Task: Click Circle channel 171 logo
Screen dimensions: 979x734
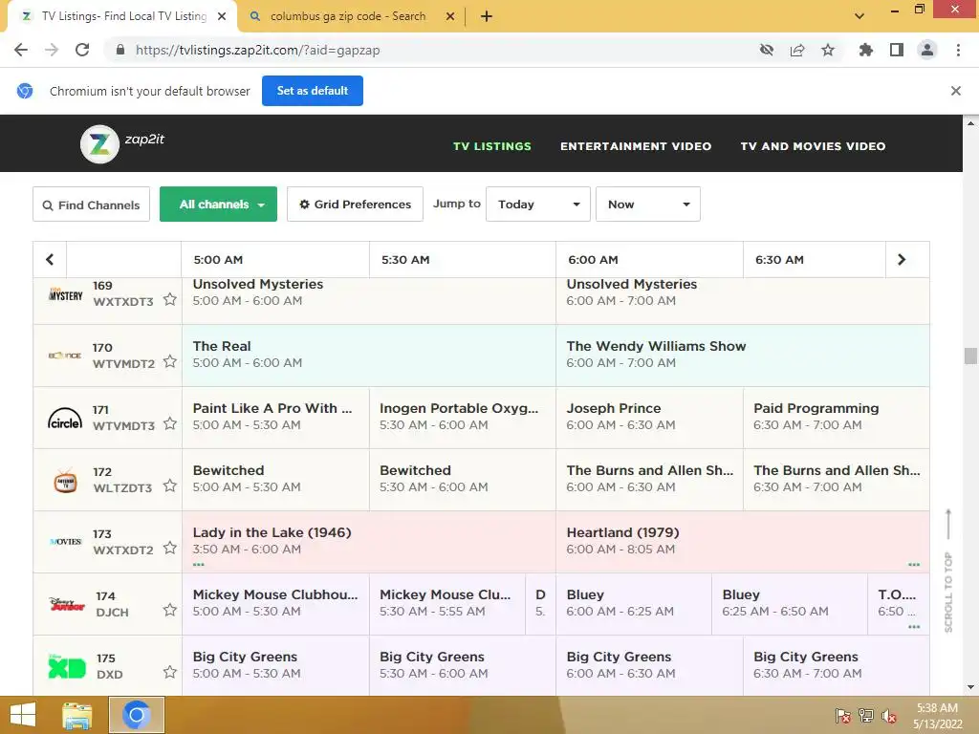Action: 65,419
